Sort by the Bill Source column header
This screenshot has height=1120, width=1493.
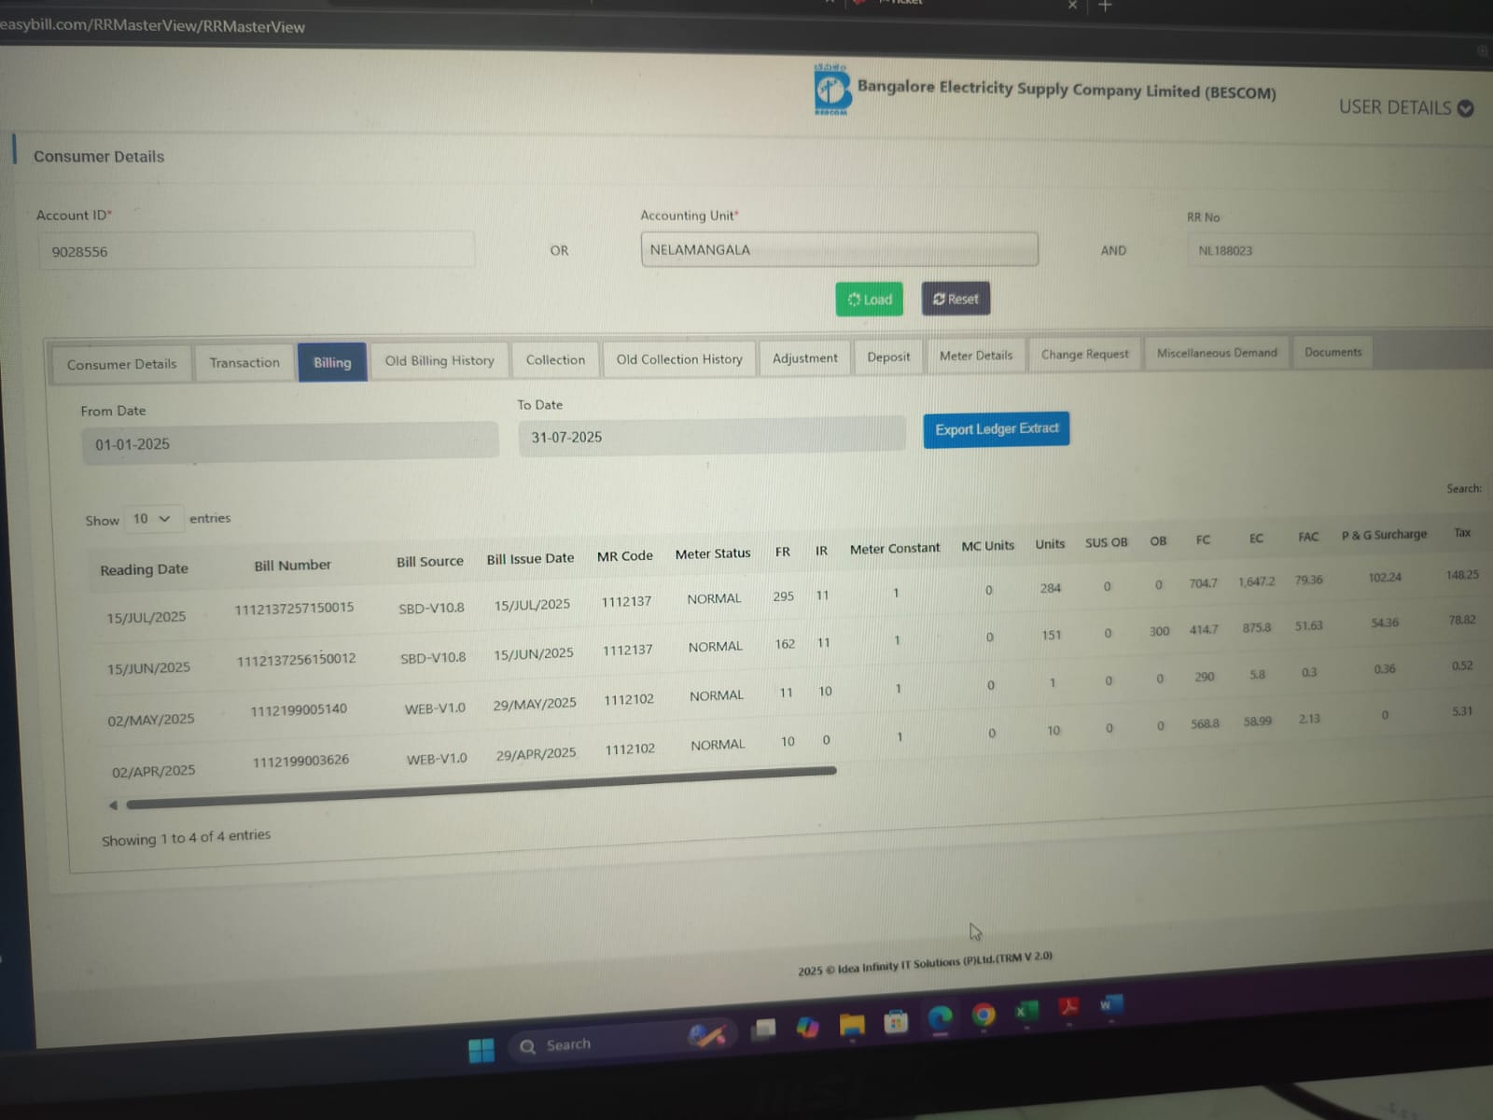coord(429,561)
